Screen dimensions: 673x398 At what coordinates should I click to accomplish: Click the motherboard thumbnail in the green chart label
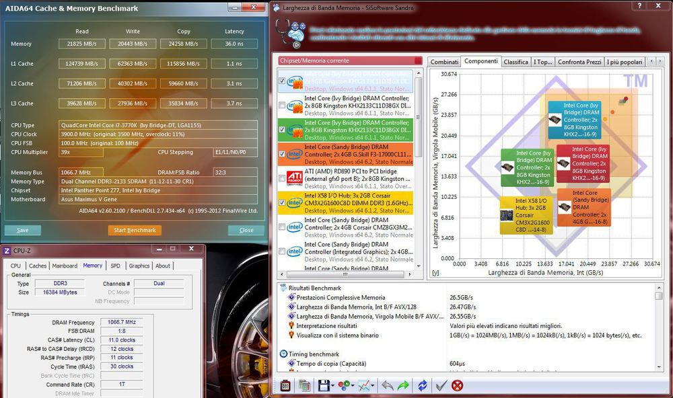point(507,167)
